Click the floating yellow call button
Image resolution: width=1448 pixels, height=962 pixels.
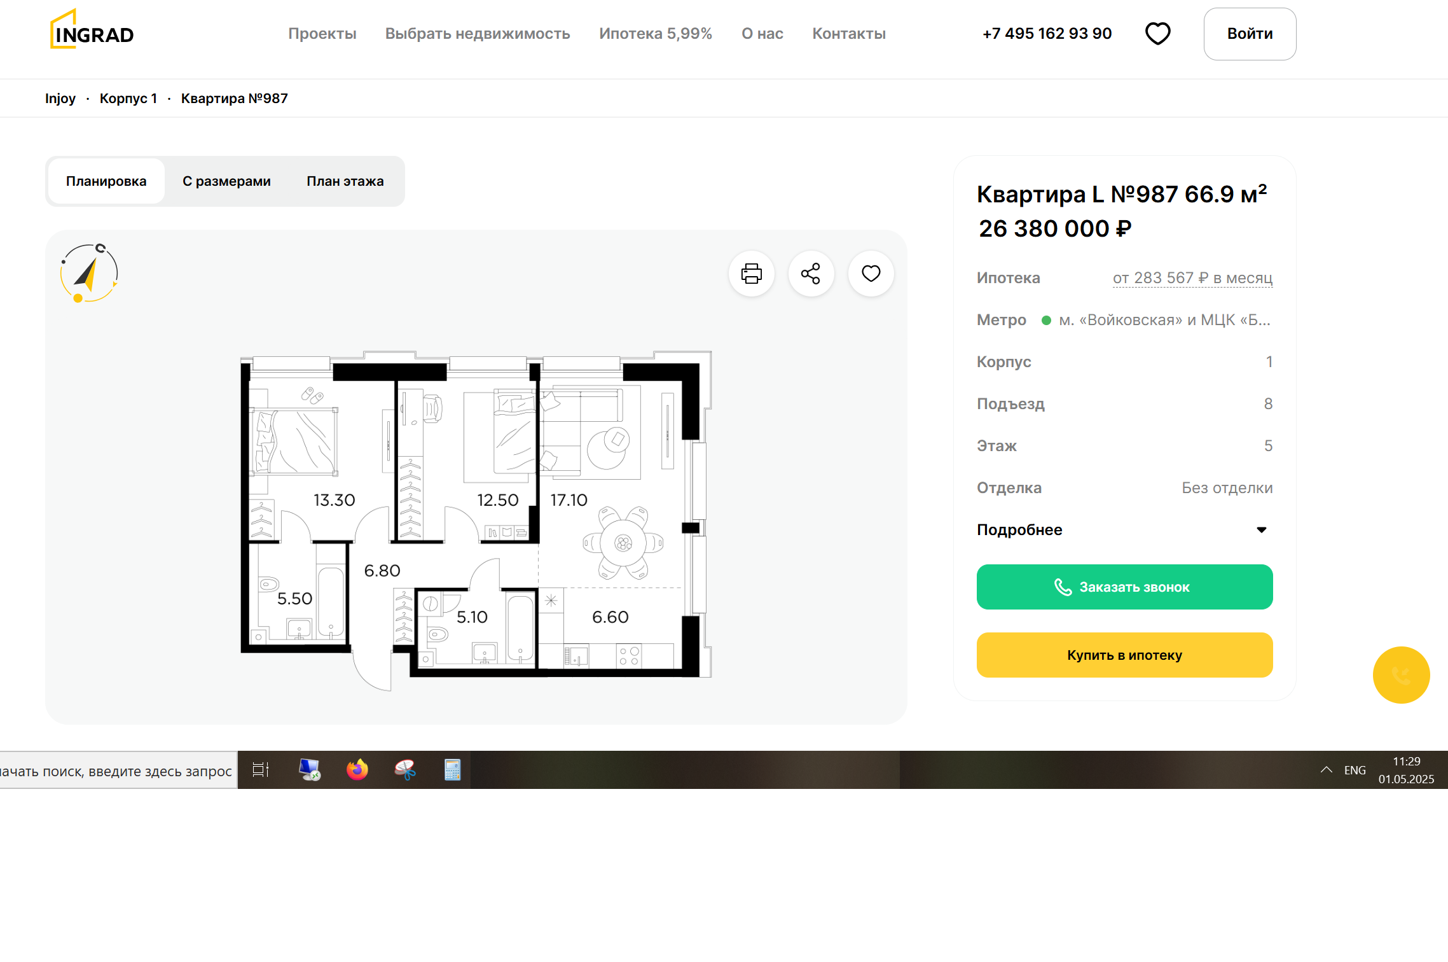pos(1401,675)
